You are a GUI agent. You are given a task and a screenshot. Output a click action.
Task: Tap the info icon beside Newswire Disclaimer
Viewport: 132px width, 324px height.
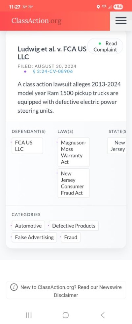click(14, 287)
